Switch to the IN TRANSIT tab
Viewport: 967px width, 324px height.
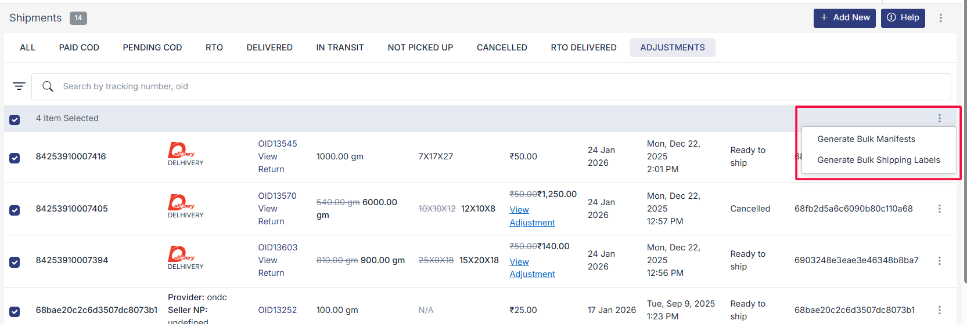tap(340, 48)
